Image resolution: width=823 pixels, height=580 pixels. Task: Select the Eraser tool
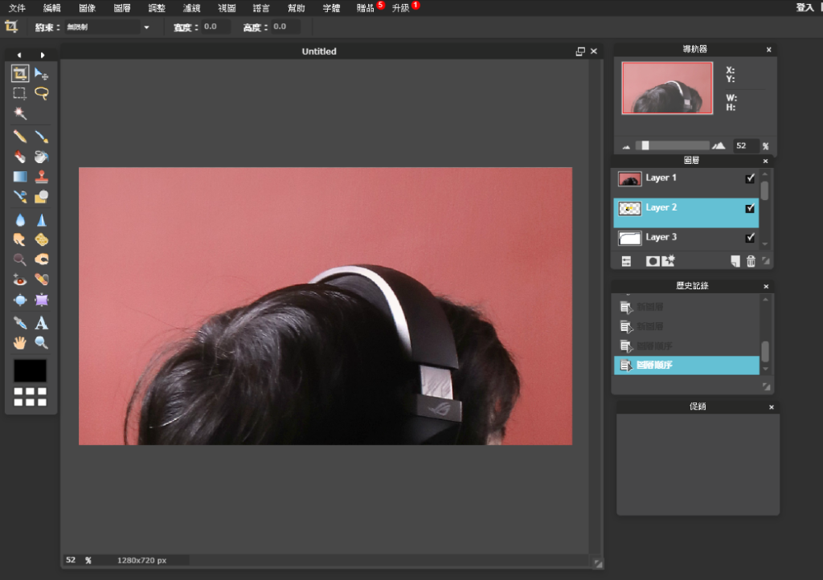tap(20, 157)
